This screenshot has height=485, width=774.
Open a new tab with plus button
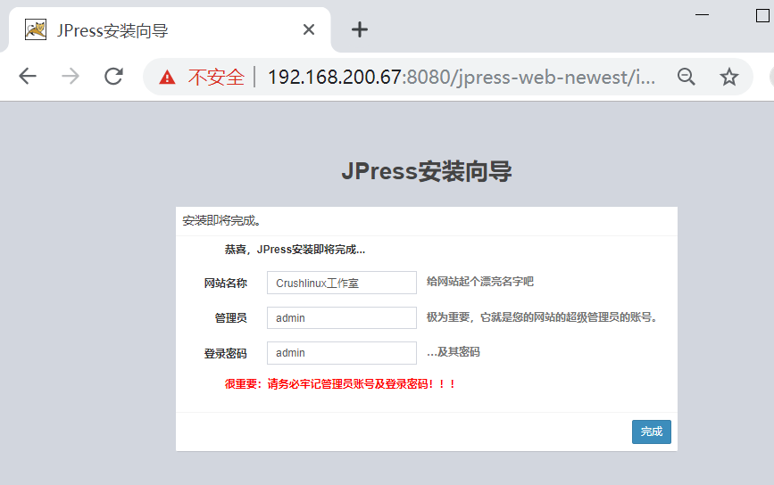(360, 29)
